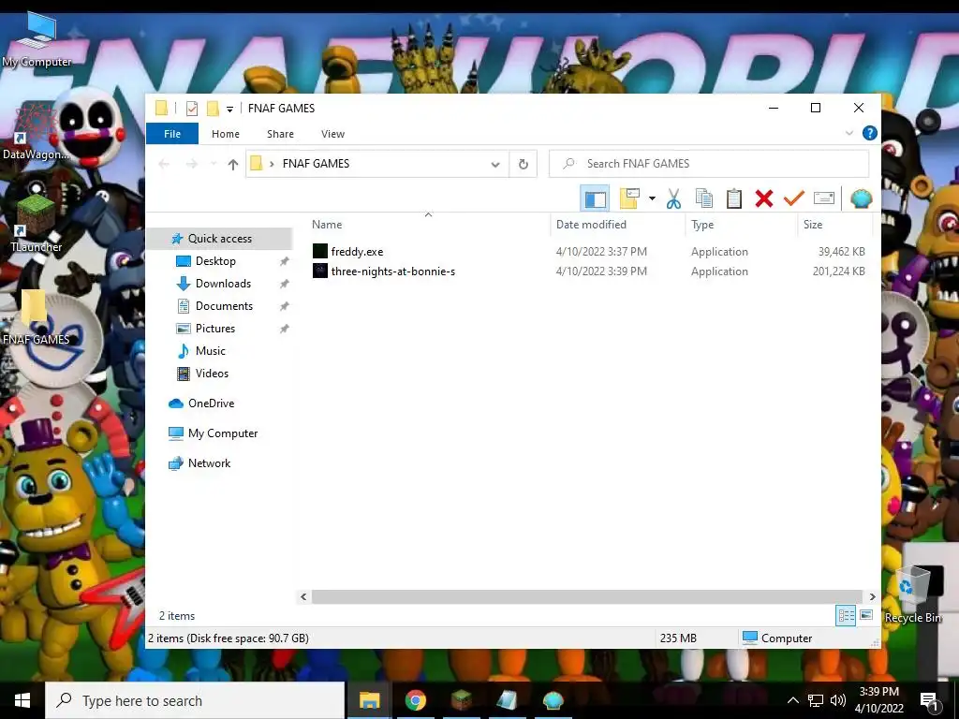Click the pin icon beside Desktop
Screen dimensions: 959x719
coord(285,262)
